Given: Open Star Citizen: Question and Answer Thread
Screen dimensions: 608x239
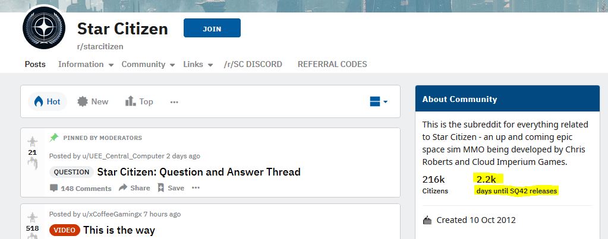Looking at the screenshot, I should [x=199, y=172].
